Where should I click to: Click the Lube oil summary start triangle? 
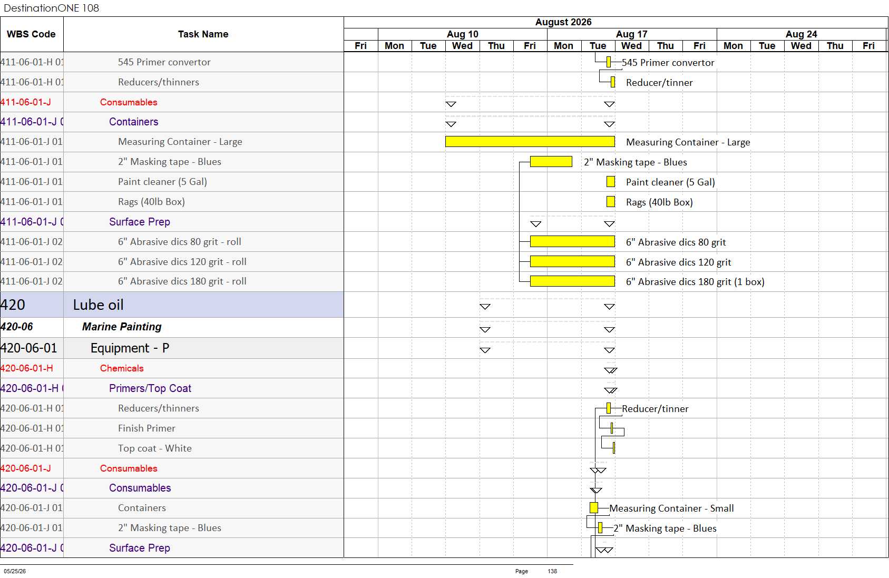(x=485, y=307)
